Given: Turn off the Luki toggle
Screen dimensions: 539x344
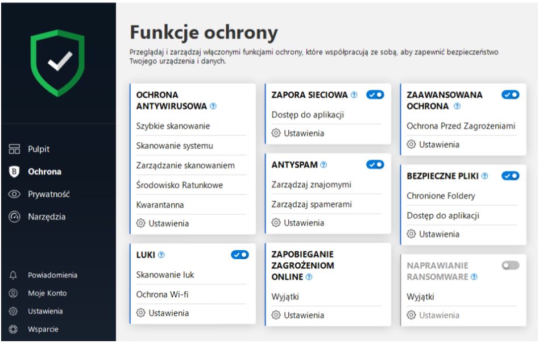Looking at the screenshot, I should pyautogui.click(x=241, y=255).
